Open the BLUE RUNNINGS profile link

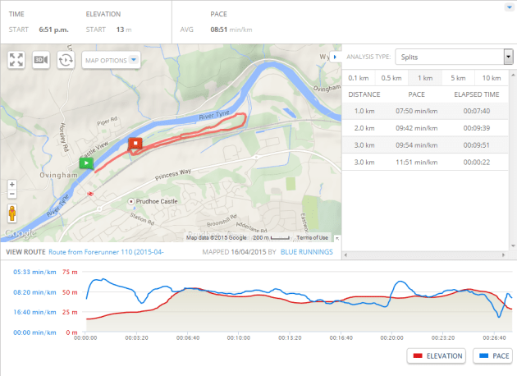(307, 252)
